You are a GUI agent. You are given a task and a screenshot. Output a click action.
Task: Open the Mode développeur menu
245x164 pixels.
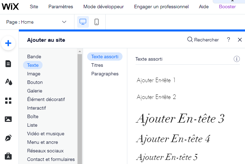click(103, 7)
